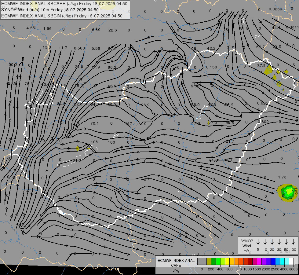This screenshot has height=275, width=299.
Task: Click the 6000 tick label in CAPE legend
Action: click(294, 269)
